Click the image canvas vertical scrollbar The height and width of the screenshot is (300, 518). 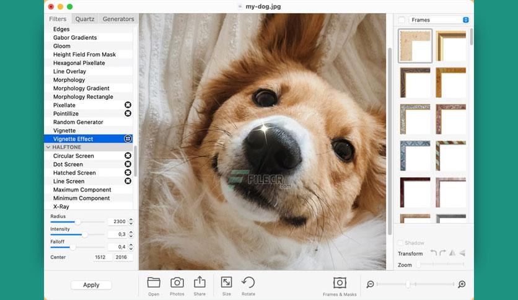coord(390,141)
